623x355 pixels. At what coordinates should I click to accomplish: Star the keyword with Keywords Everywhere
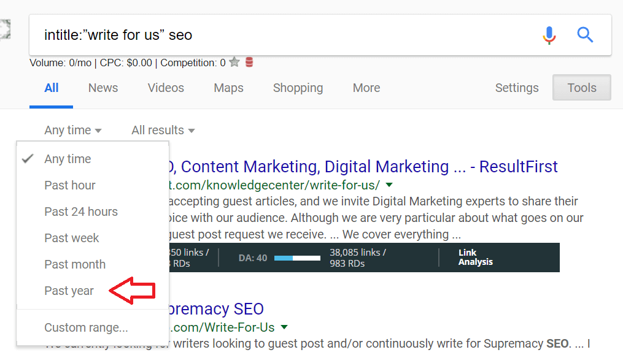234,62
